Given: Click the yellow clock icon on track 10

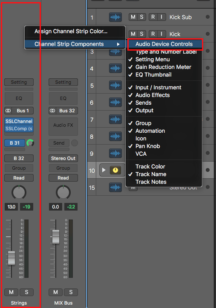Looking at the screenshot, I should [115, 170].
